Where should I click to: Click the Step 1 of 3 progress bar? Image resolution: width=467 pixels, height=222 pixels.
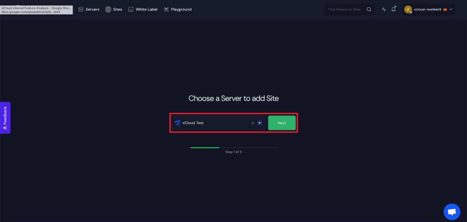pos(233,147)
